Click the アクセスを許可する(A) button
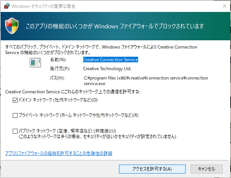Screen dimensions: 231x178 click(152, 169)
